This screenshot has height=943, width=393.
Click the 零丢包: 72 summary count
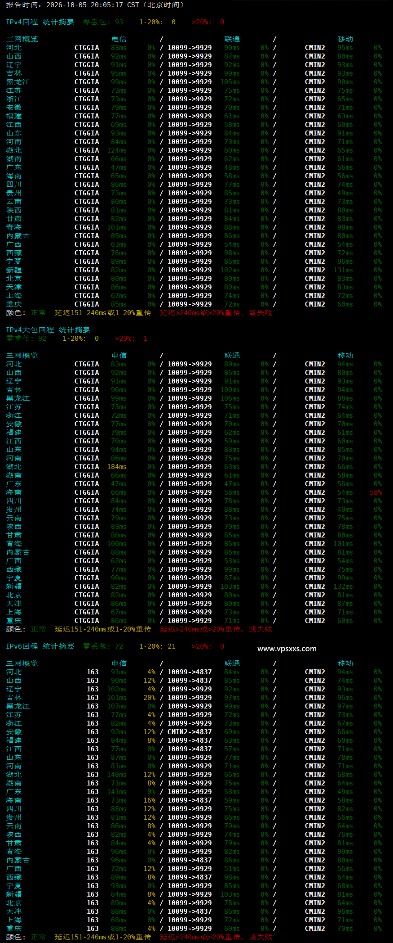pyautogui.click(x=103, y=646)
